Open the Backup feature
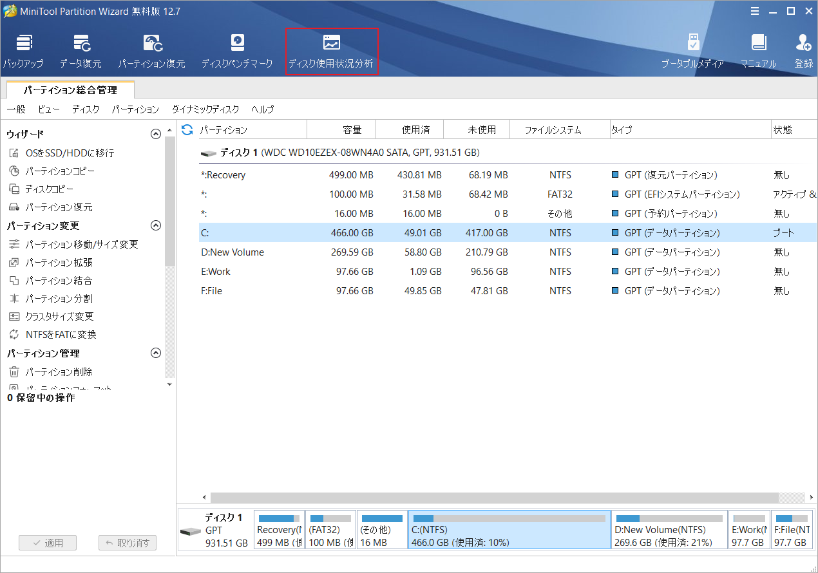818x573 pixels. (x=24, y=50)
